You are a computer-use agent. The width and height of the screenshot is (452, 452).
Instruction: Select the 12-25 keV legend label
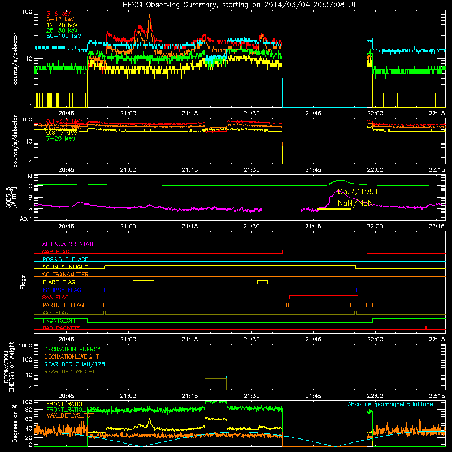pyautogui.click(x=62, y=25)
